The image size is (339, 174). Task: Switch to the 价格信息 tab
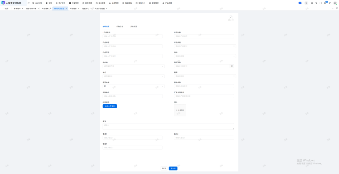tap(120, 27)
